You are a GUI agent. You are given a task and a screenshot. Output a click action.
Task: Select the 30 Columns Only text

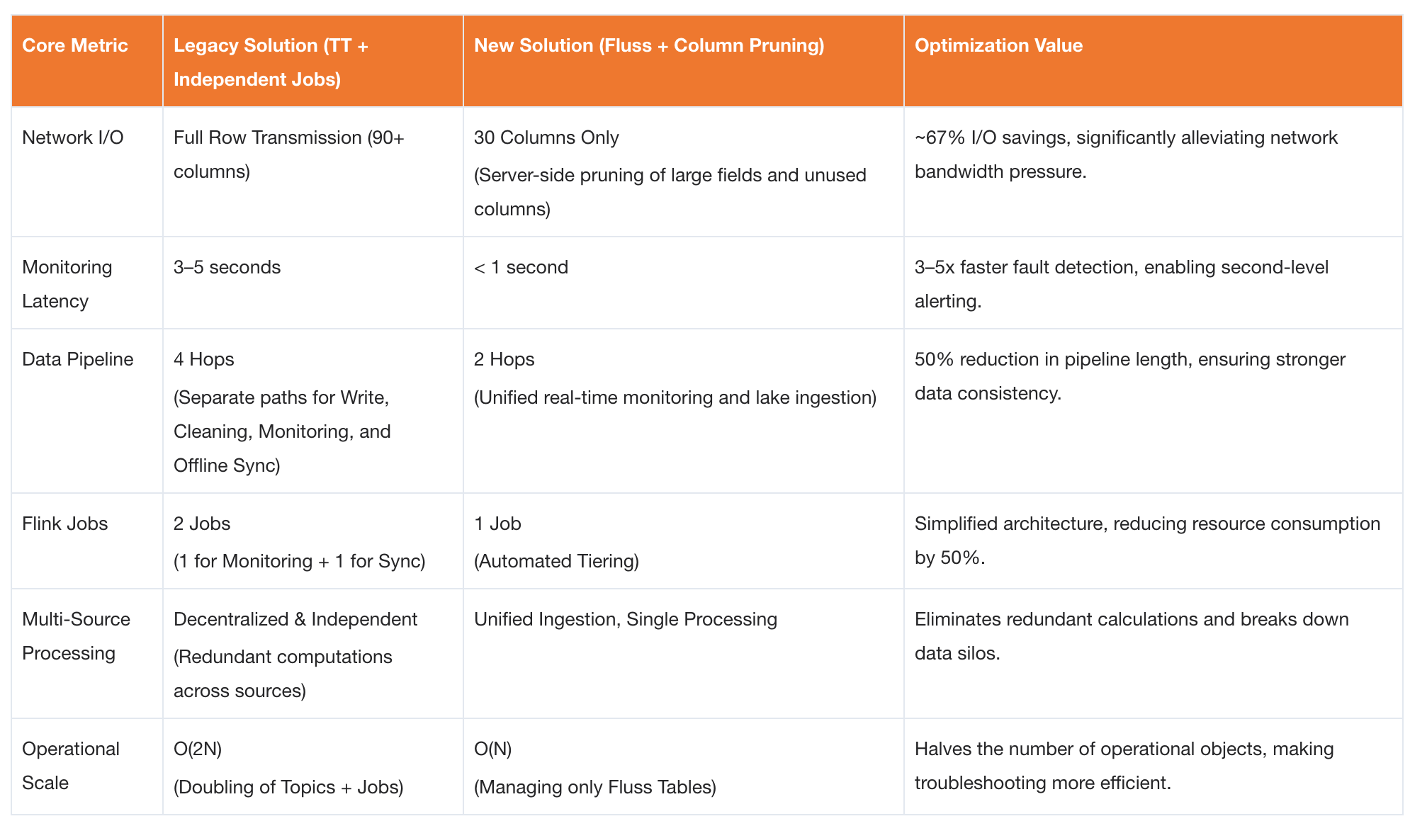(x=546, y=137)
